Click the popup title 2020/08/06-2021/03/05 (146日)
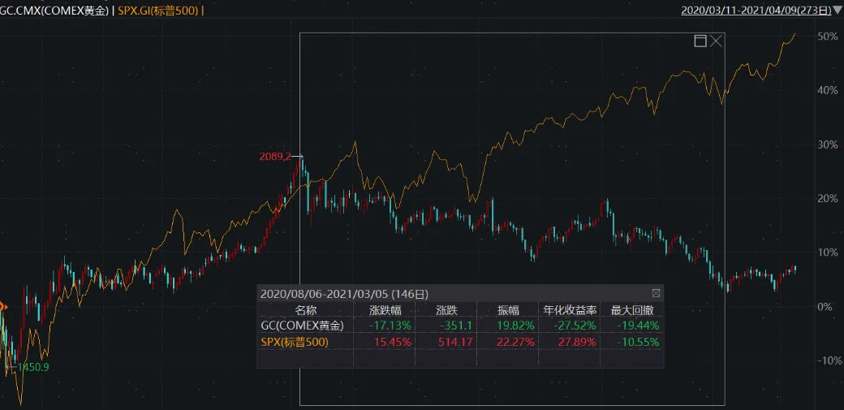The width and height of the screenshot is (844, 410). click(344, 294)
